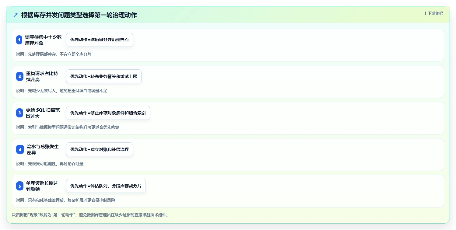Click note 索引与数据模型问题通常比架构升级更适合优先修复
Viewport: 456px width, 230px height.
[x=68, y=127]
